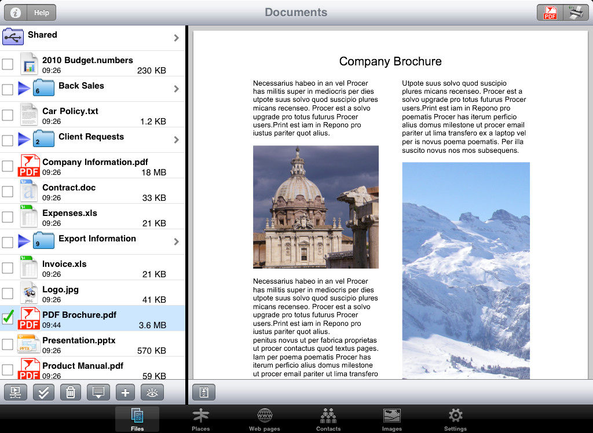The height and width of the screenshot is (433, 593).
Task: Open the 2010 Budget.numbers file icon
Action: click(29, 63)
